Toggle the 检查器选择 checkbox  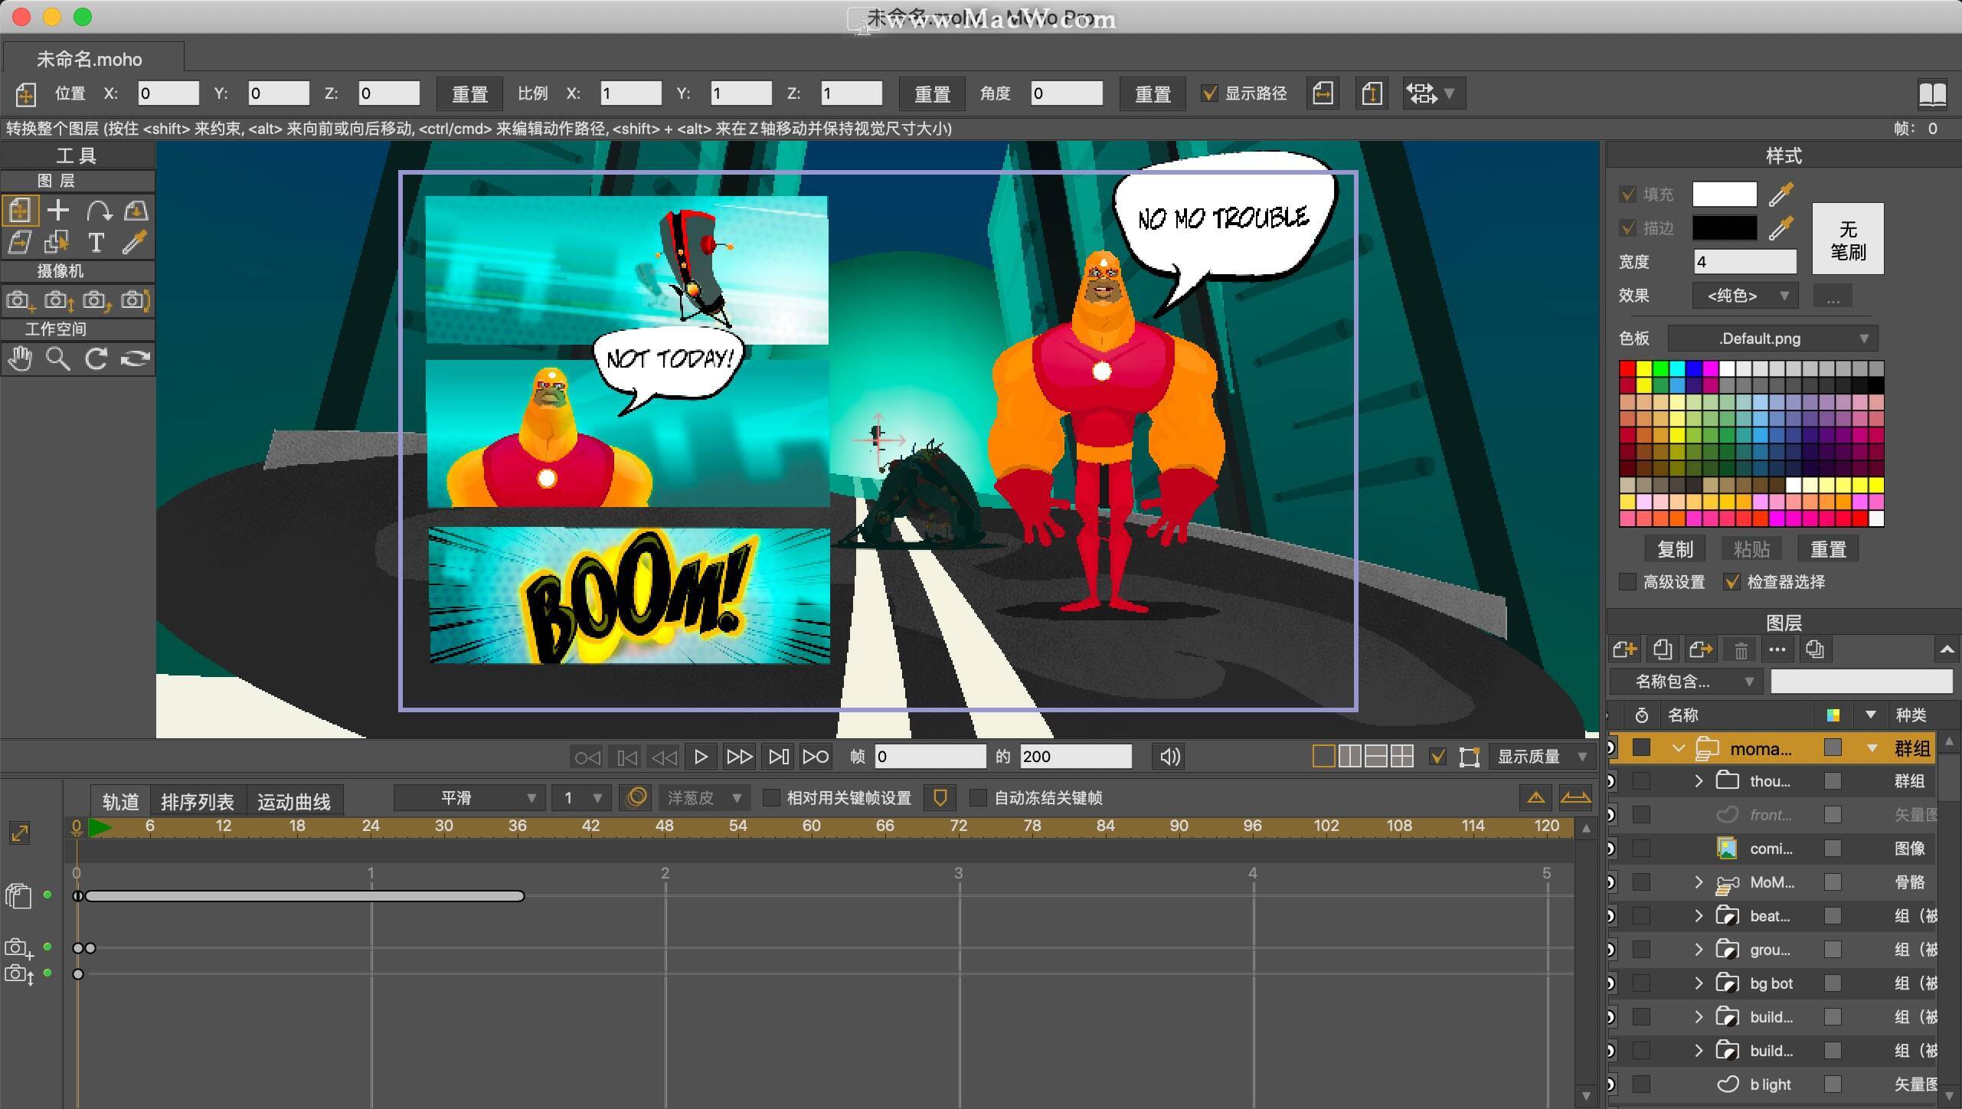click(1731, 582)
